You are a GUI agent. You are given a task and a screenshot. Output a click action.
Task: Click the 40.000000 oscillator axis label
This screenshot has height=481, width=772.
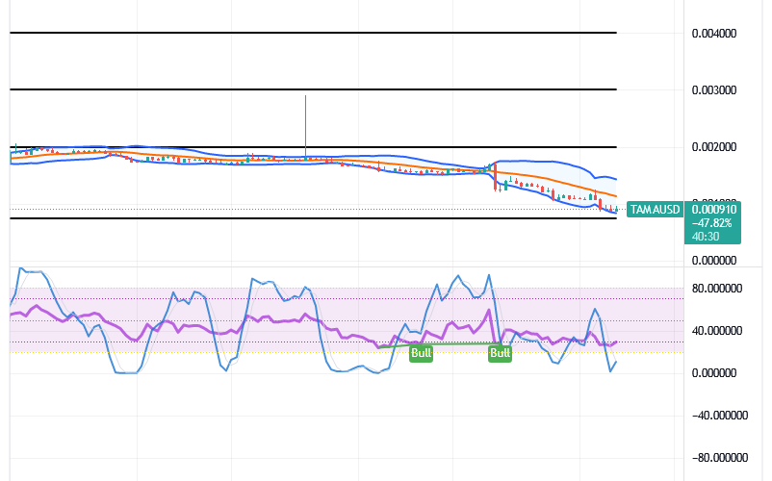pos(717,331)
